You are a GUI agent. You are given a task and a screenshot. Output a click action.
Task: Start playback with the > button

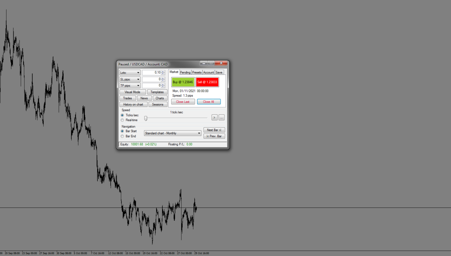click(x=214, y=118)
